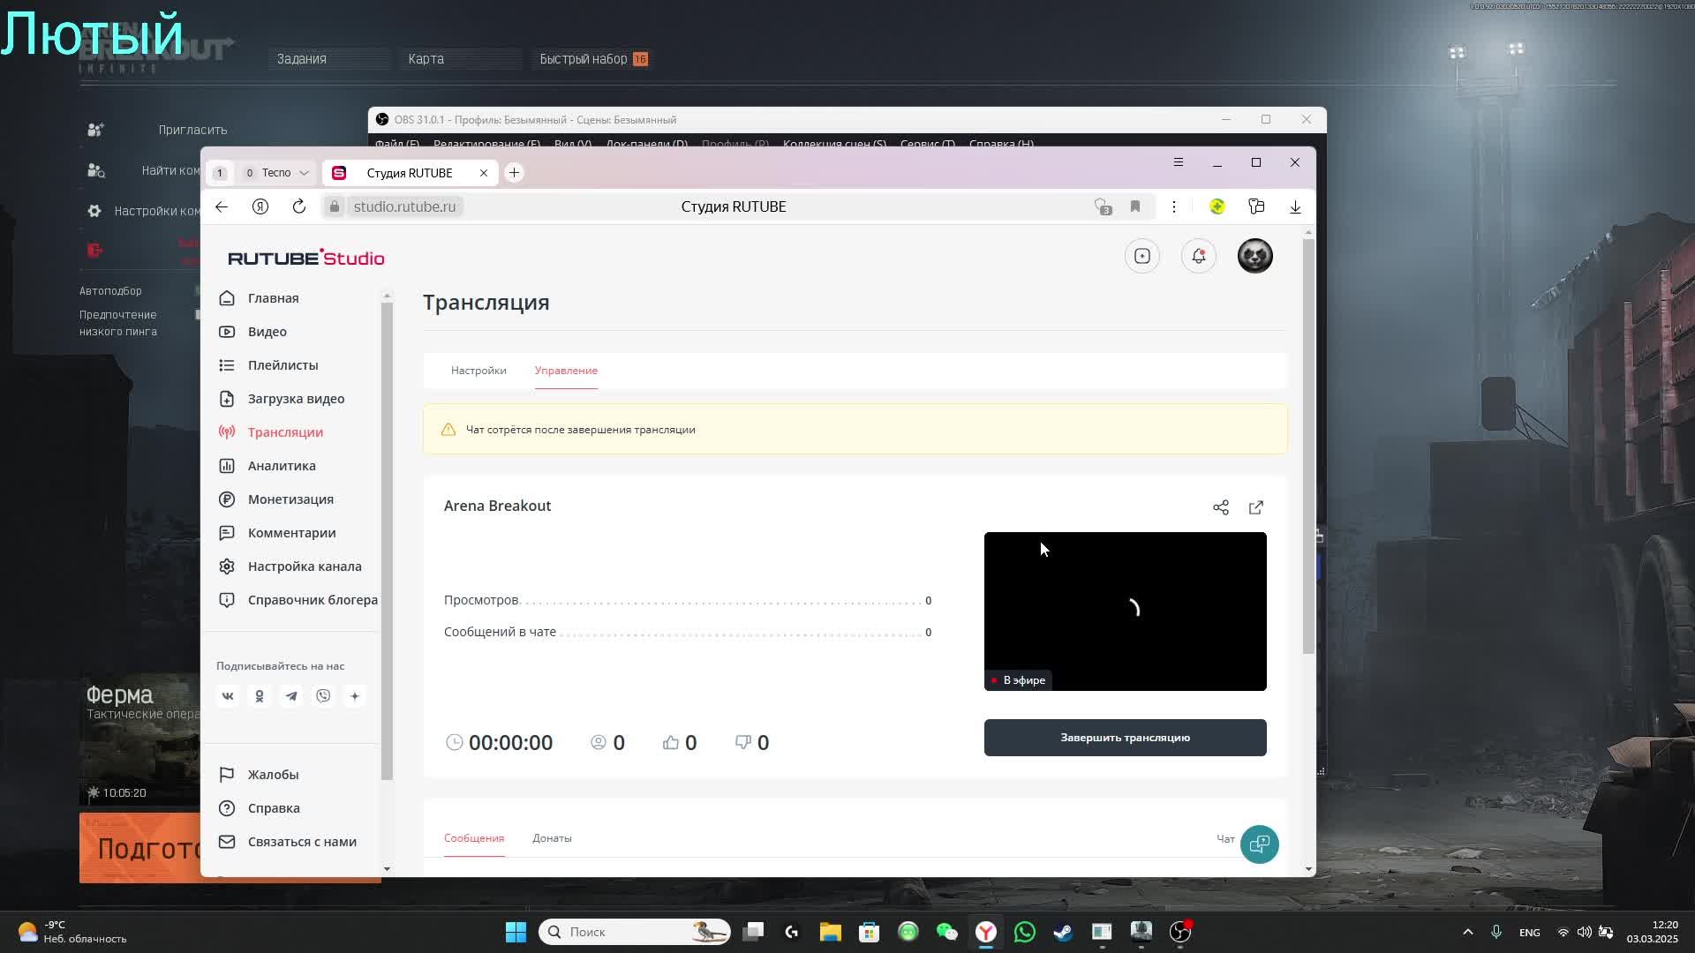
Task: Open the browser three-dot menu
Action: tap(1173, 206)
